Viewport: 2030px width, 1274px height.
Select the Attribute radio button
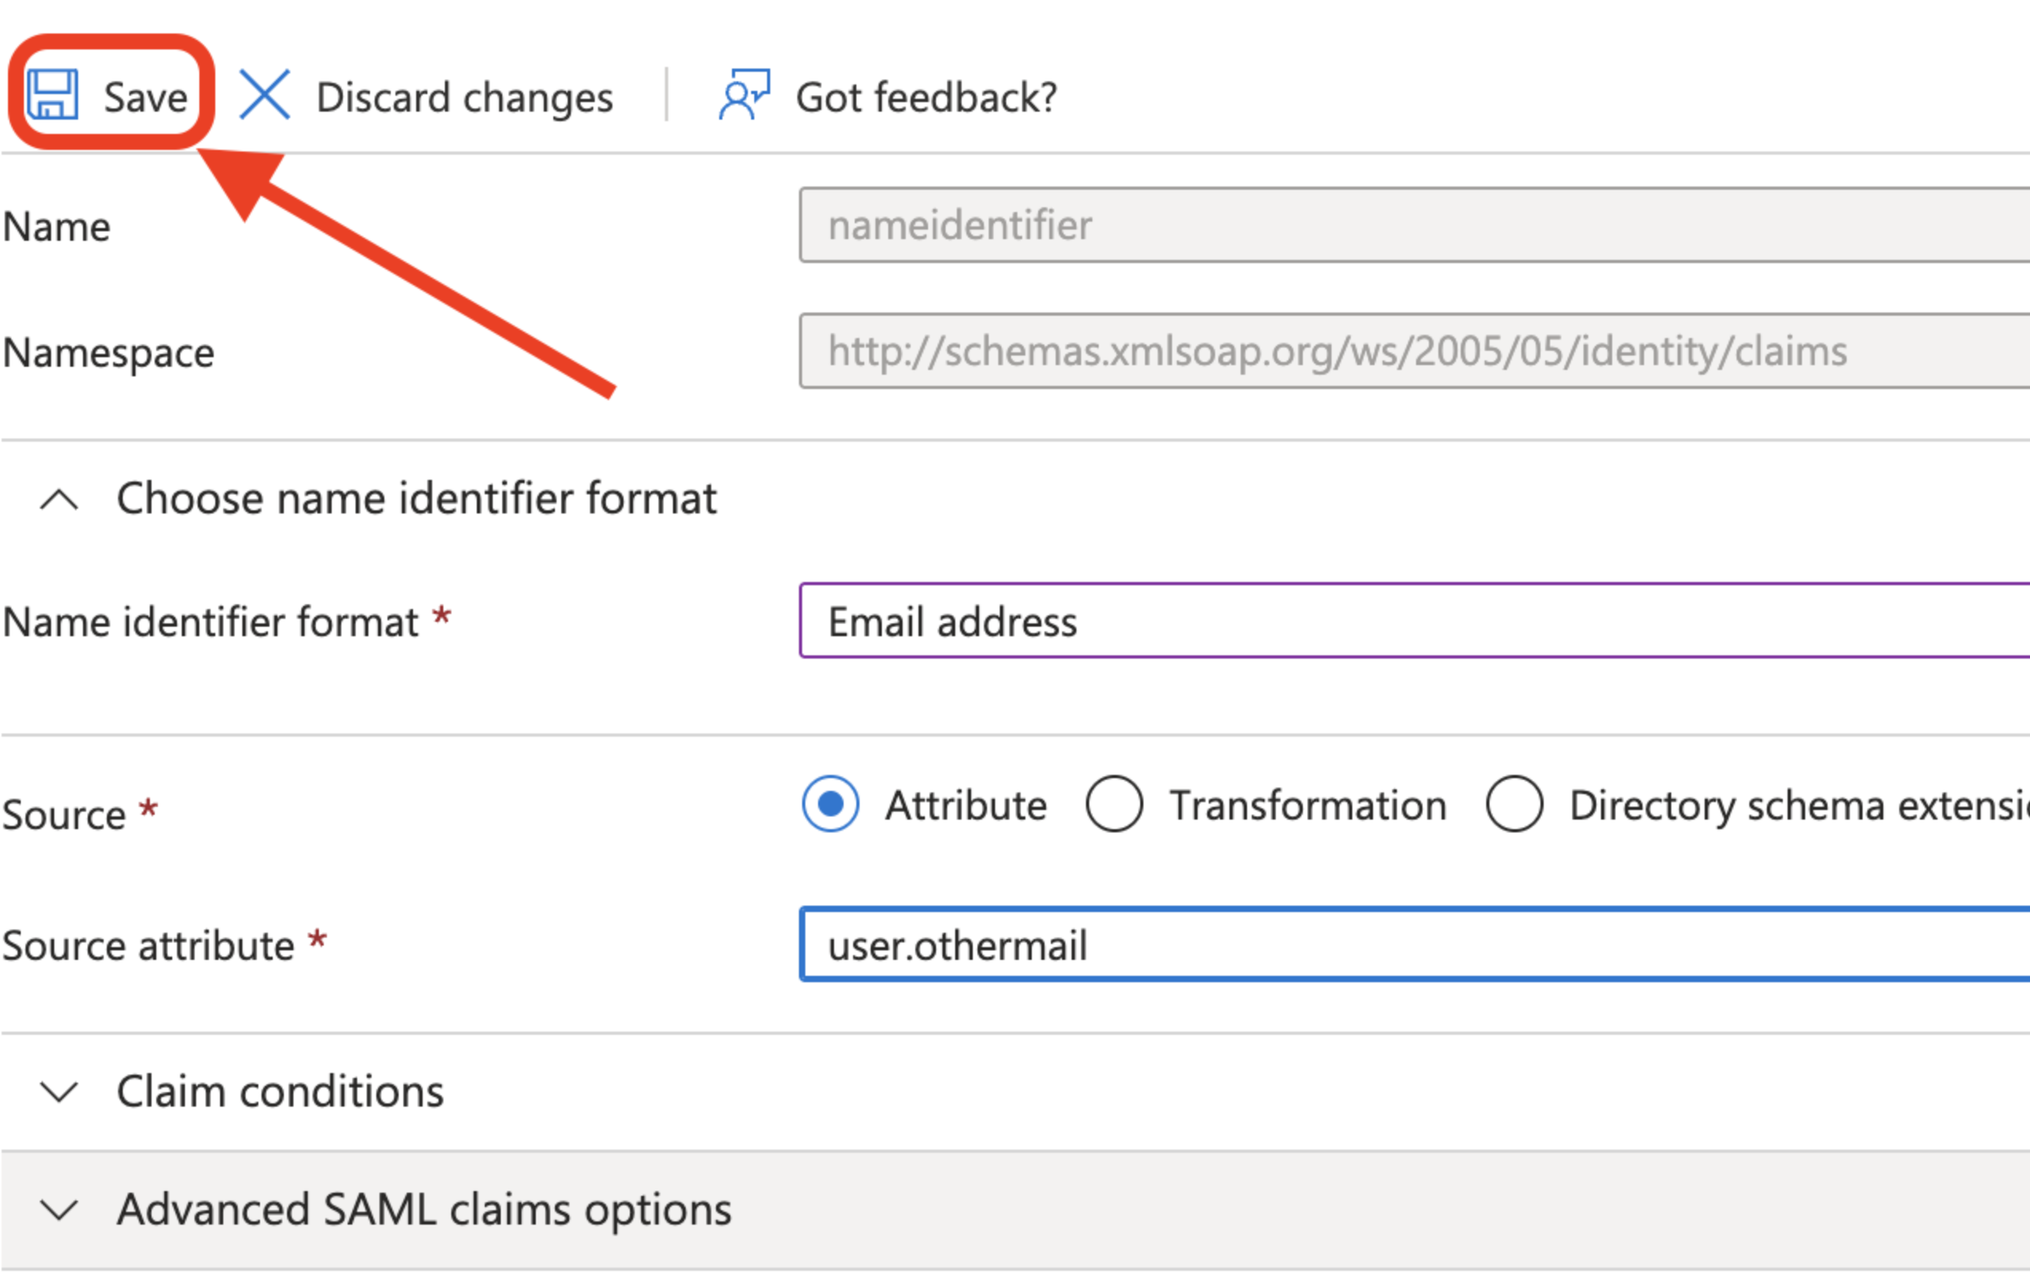830,804
